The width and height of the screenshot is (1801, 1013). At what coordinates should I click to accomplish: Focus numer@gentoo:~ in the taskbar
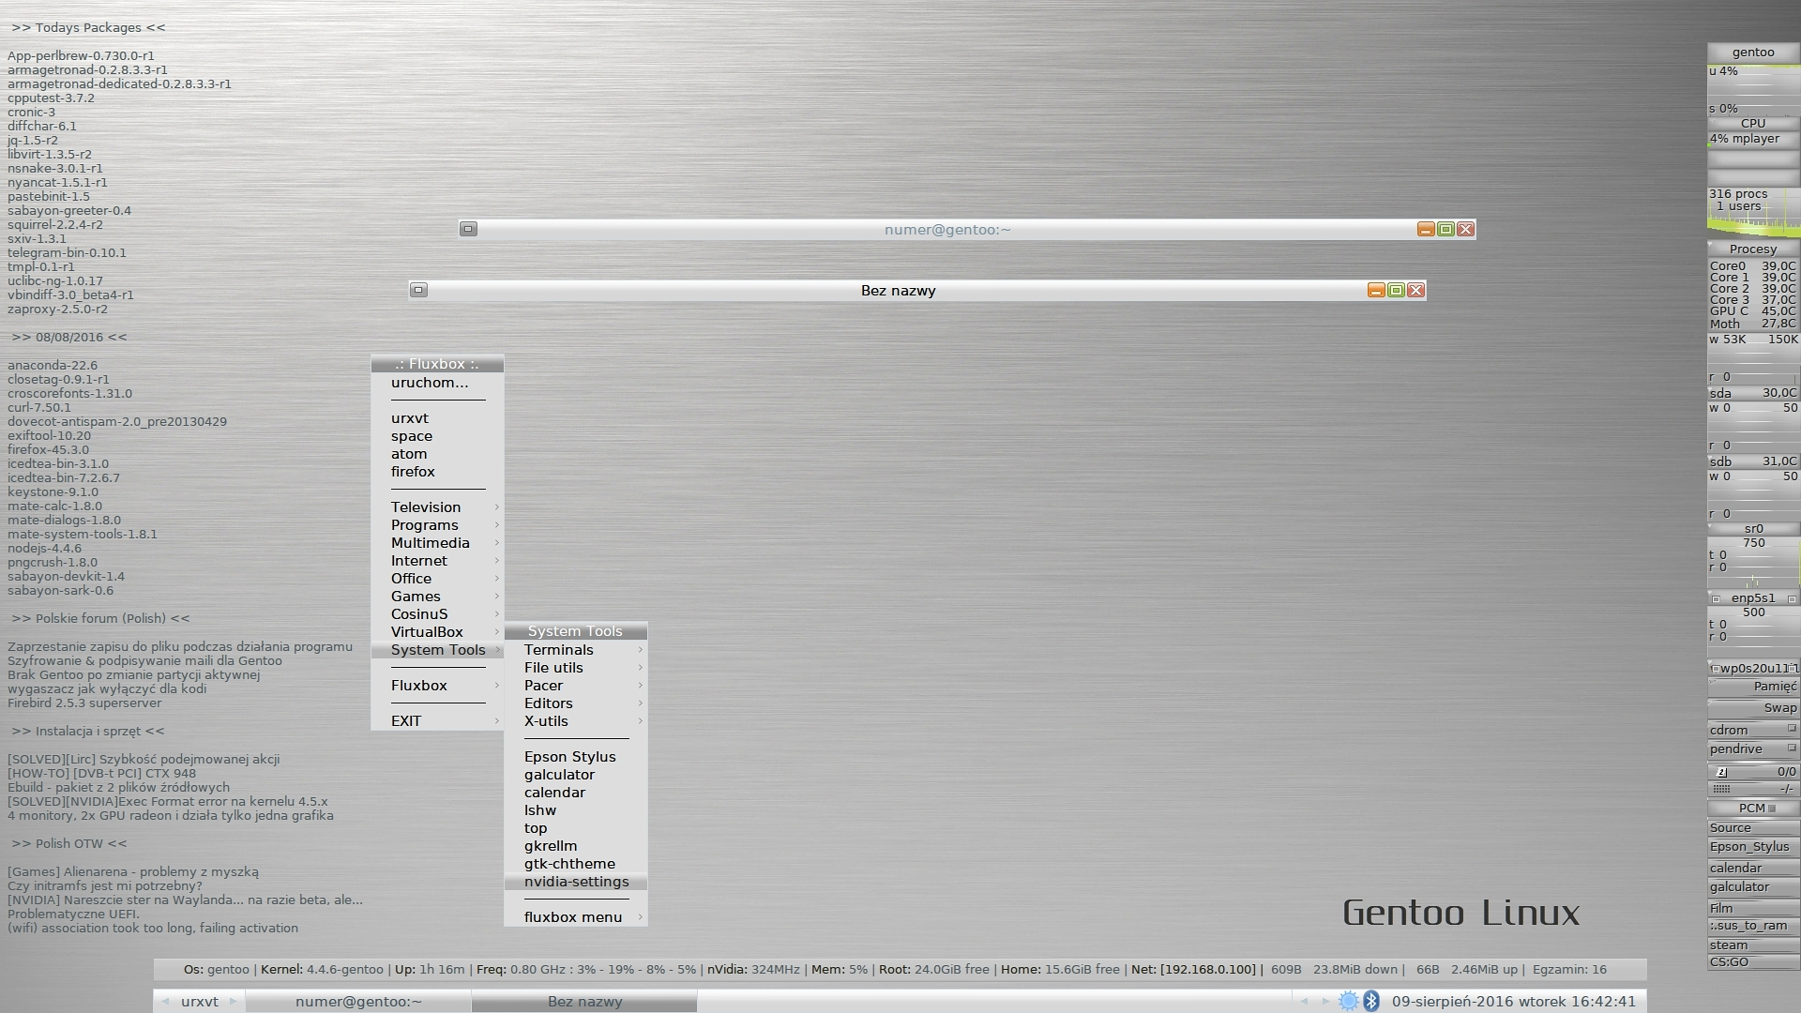click(x=358, y=1001)
